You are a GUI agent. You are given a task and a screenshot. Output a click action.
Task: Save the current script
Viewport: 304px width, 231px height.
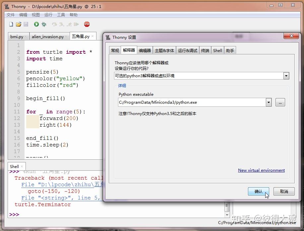tap(26, 24)
